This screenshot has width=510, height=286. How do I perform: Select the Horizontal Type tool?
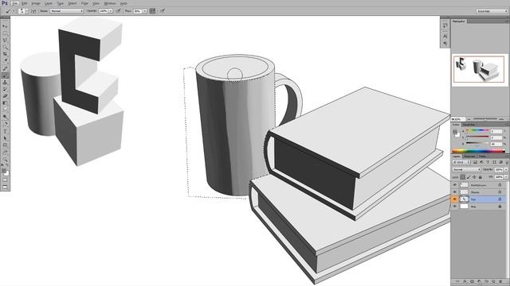pos(5,131)
